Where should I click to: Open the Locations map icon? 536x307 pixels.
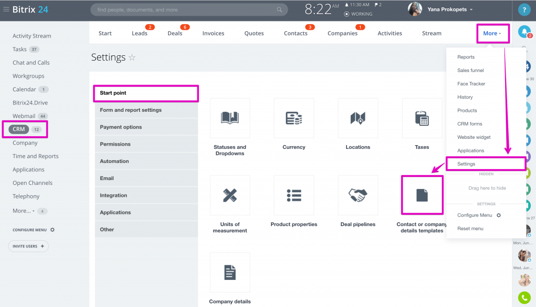click(x=358, y=118)
